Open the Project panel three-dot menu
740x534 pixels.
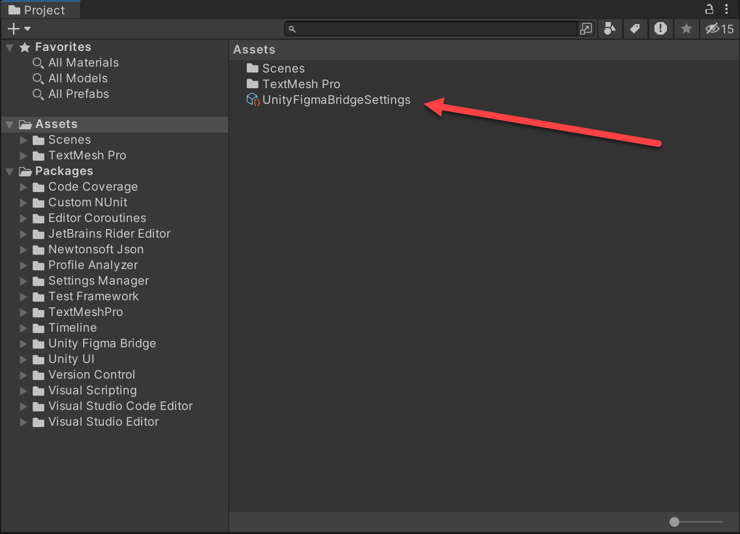[726, 9]
